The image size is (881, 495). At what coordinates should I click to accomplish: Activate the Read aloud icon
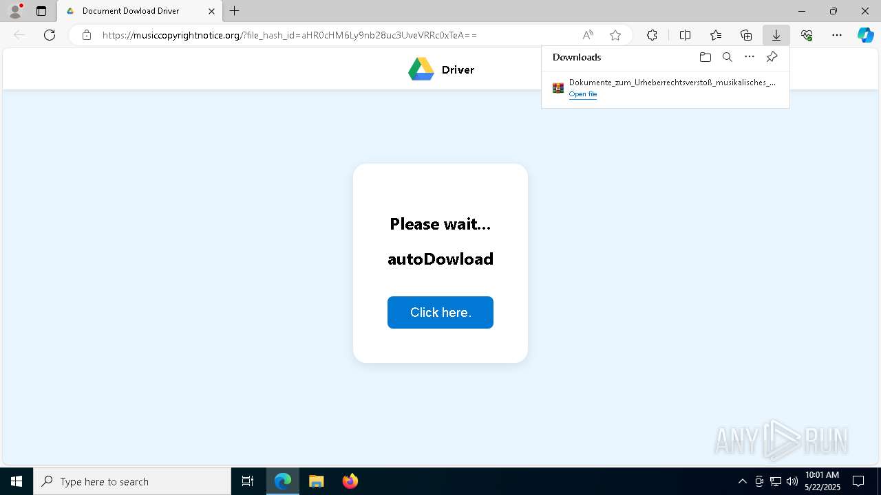tap(588, 35)
